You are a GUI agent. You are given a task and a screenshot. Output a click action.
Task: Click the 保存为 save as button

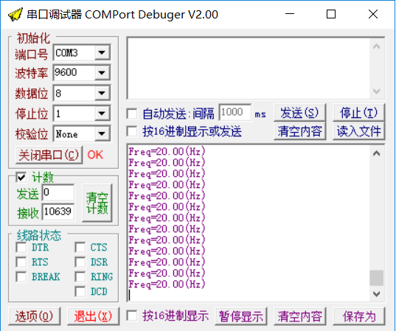[358, 316]
